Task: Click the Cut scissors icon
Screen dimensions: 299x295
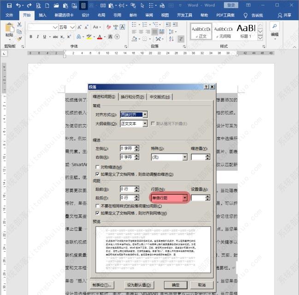Action: [19, 24]
